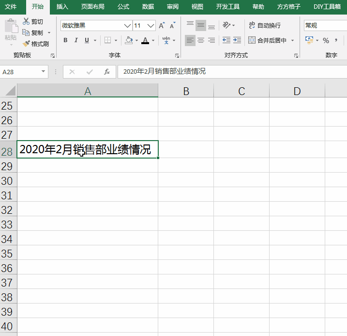This screenshot has width=347, height=336.
Task: Select column D header
Action: coord(297,91)
